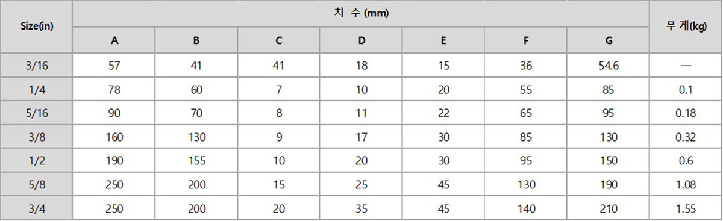
Task: Select column header A
Action: pyautogui.click(x=114, y=40)
